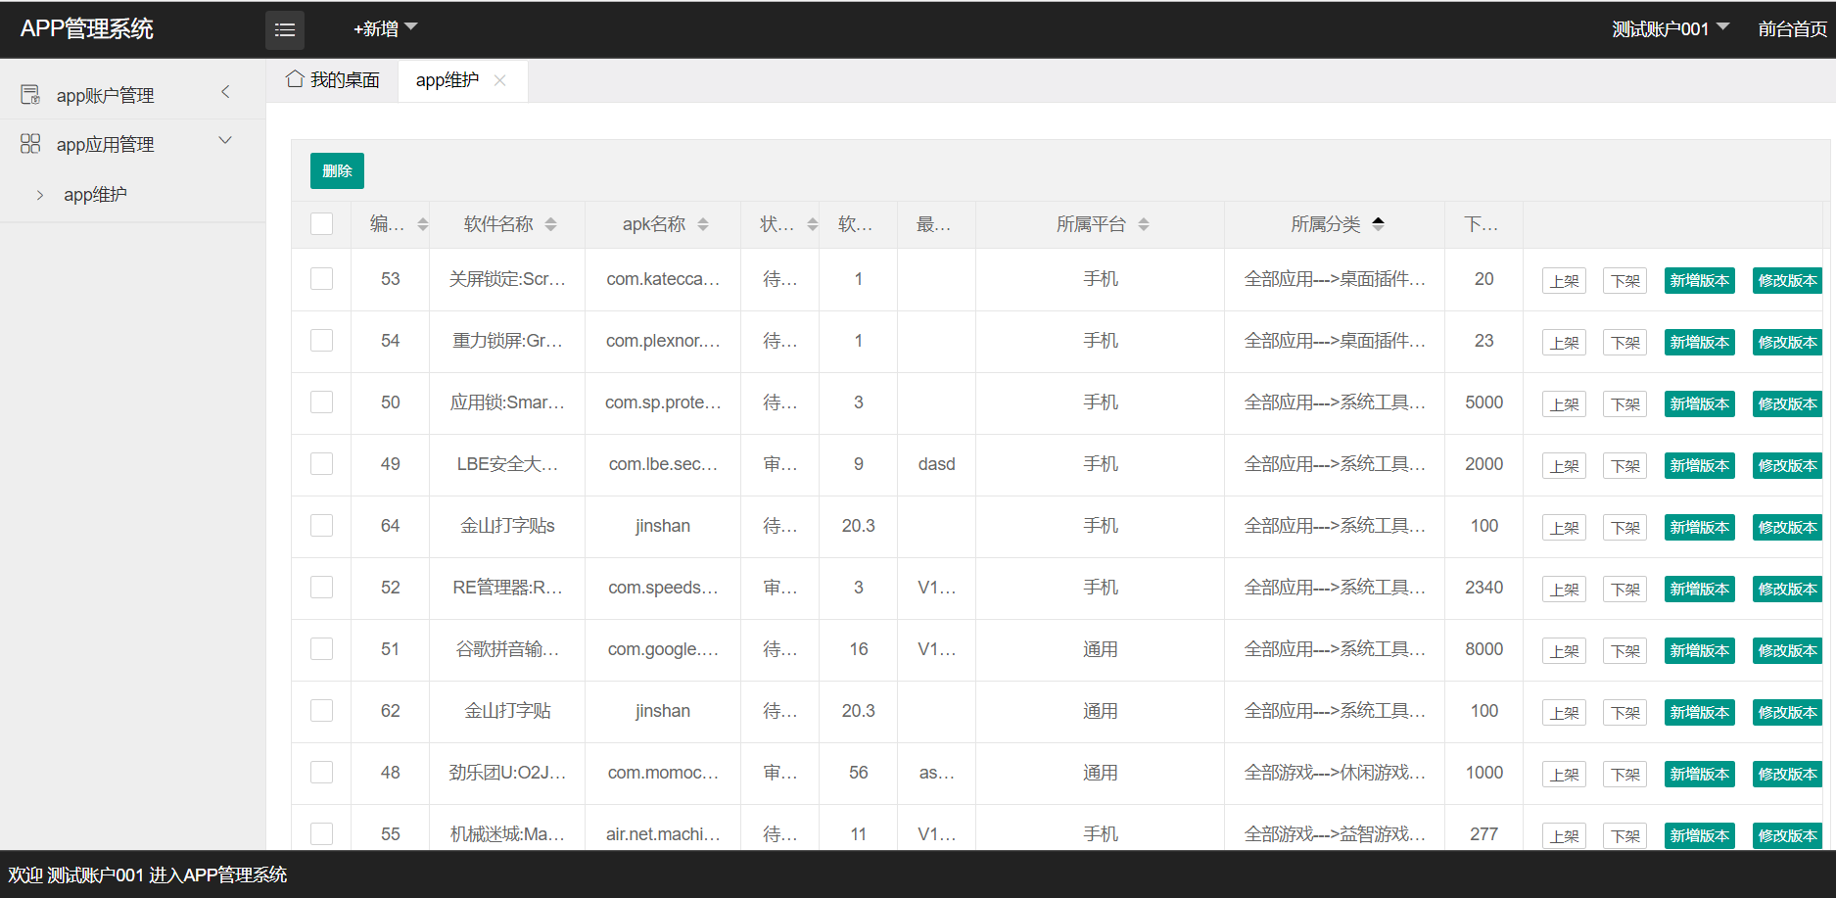Click 上架 for row 64
This screenshot has width=1836, height=898.
click(1565, 528)
